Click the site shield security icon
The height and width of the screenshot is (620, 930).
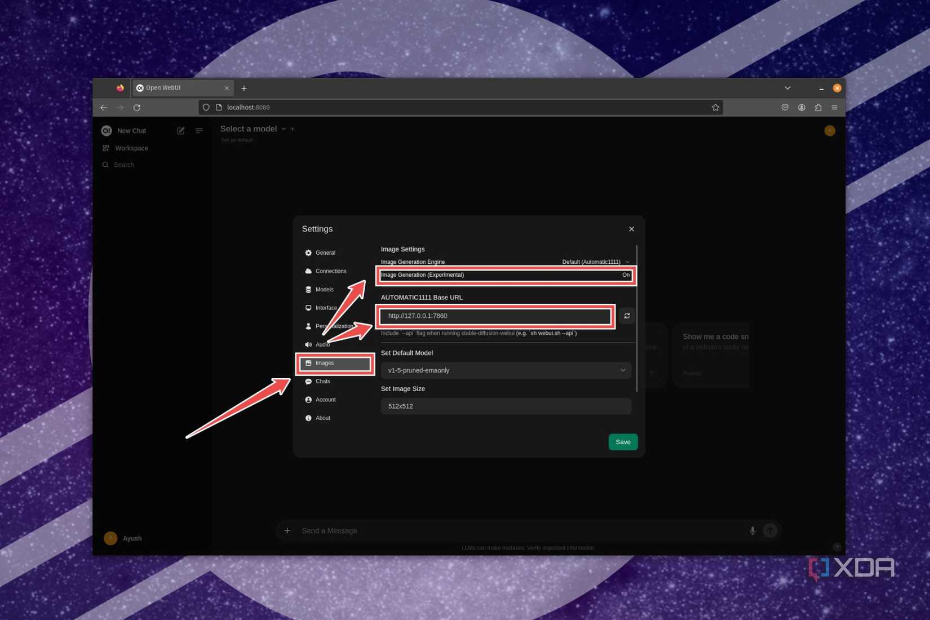[x=206, y=108]
